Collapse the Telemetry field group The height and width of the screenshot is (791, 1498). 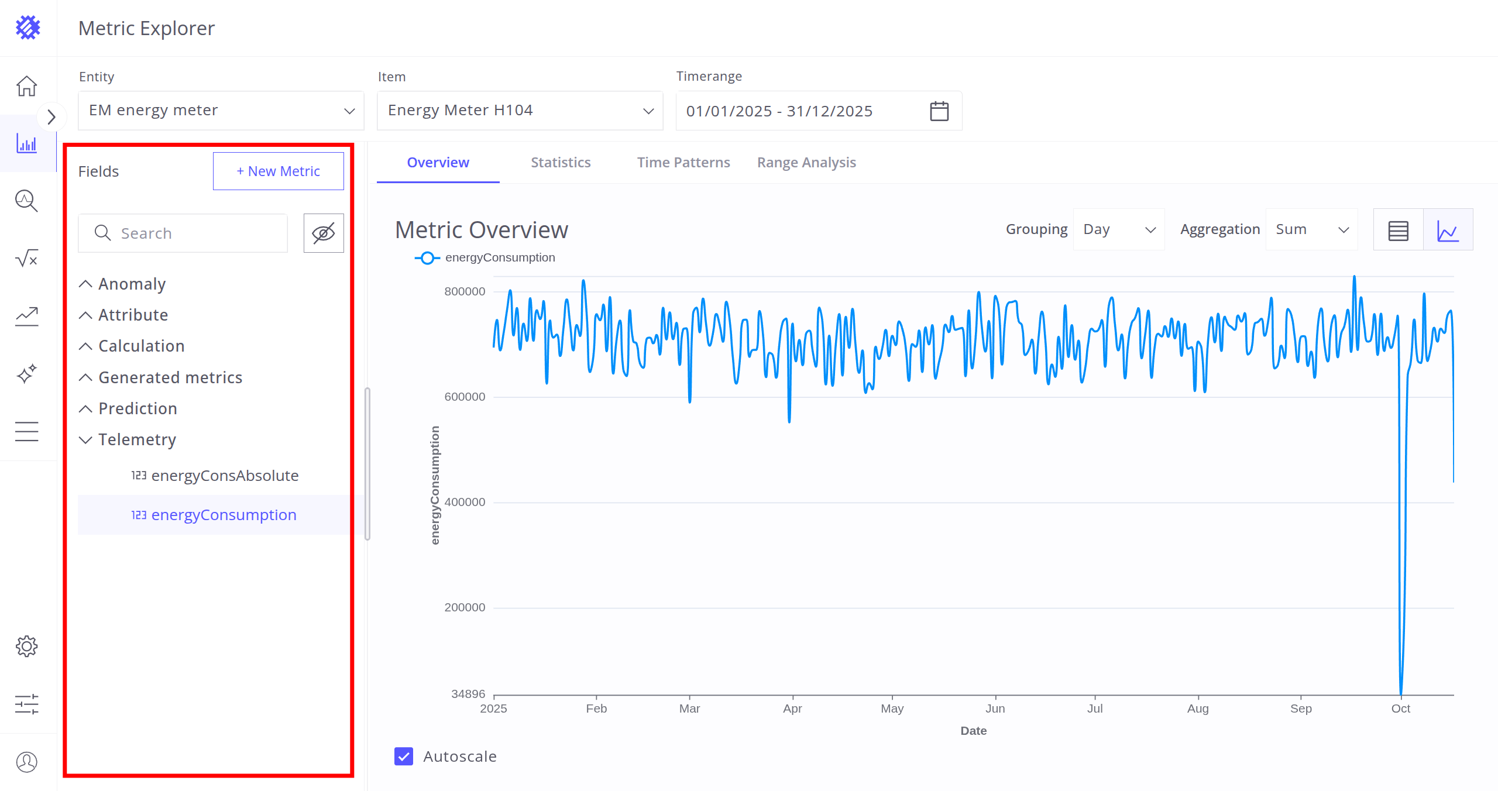(x=85, y=440)
